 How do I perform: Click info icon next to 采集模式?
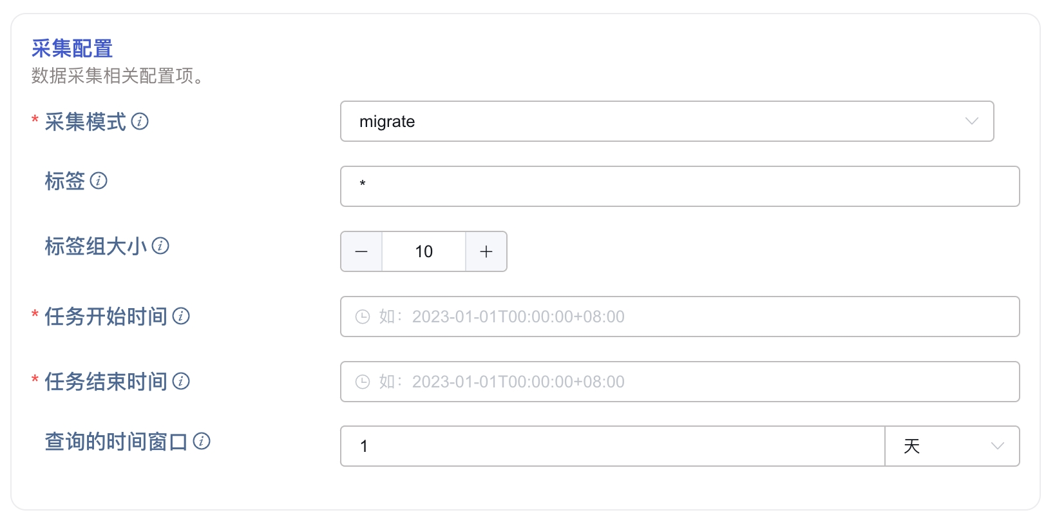(140, 121)
